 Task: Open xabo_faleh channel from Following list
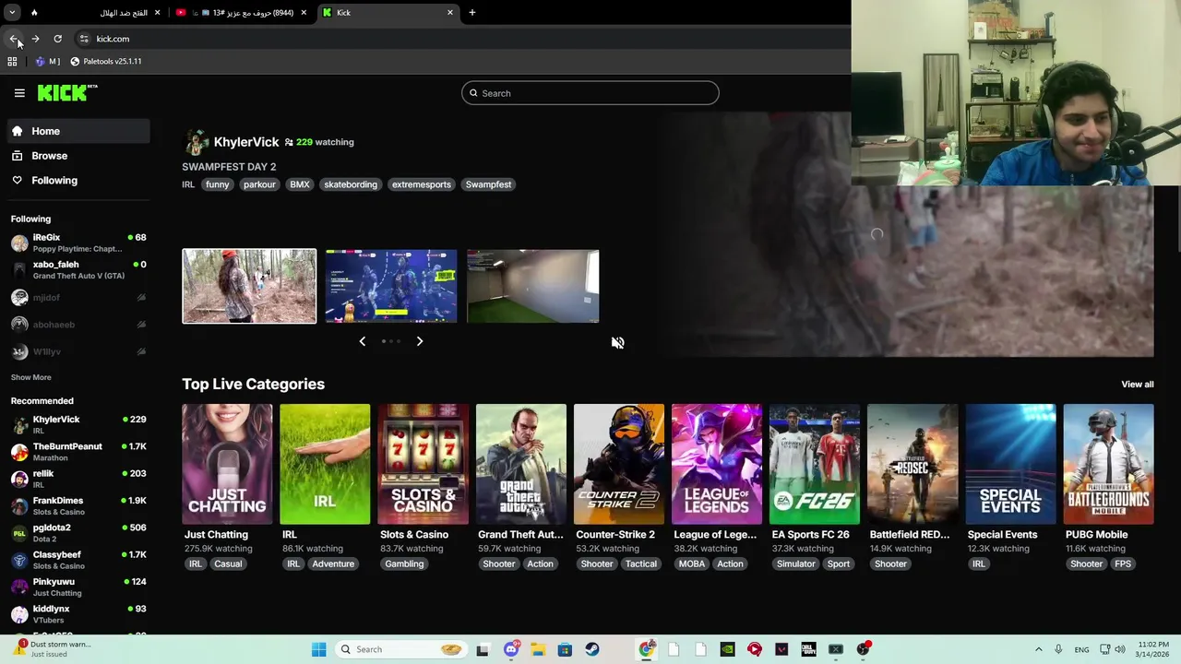pyautogui.click(x=79, y=269)
